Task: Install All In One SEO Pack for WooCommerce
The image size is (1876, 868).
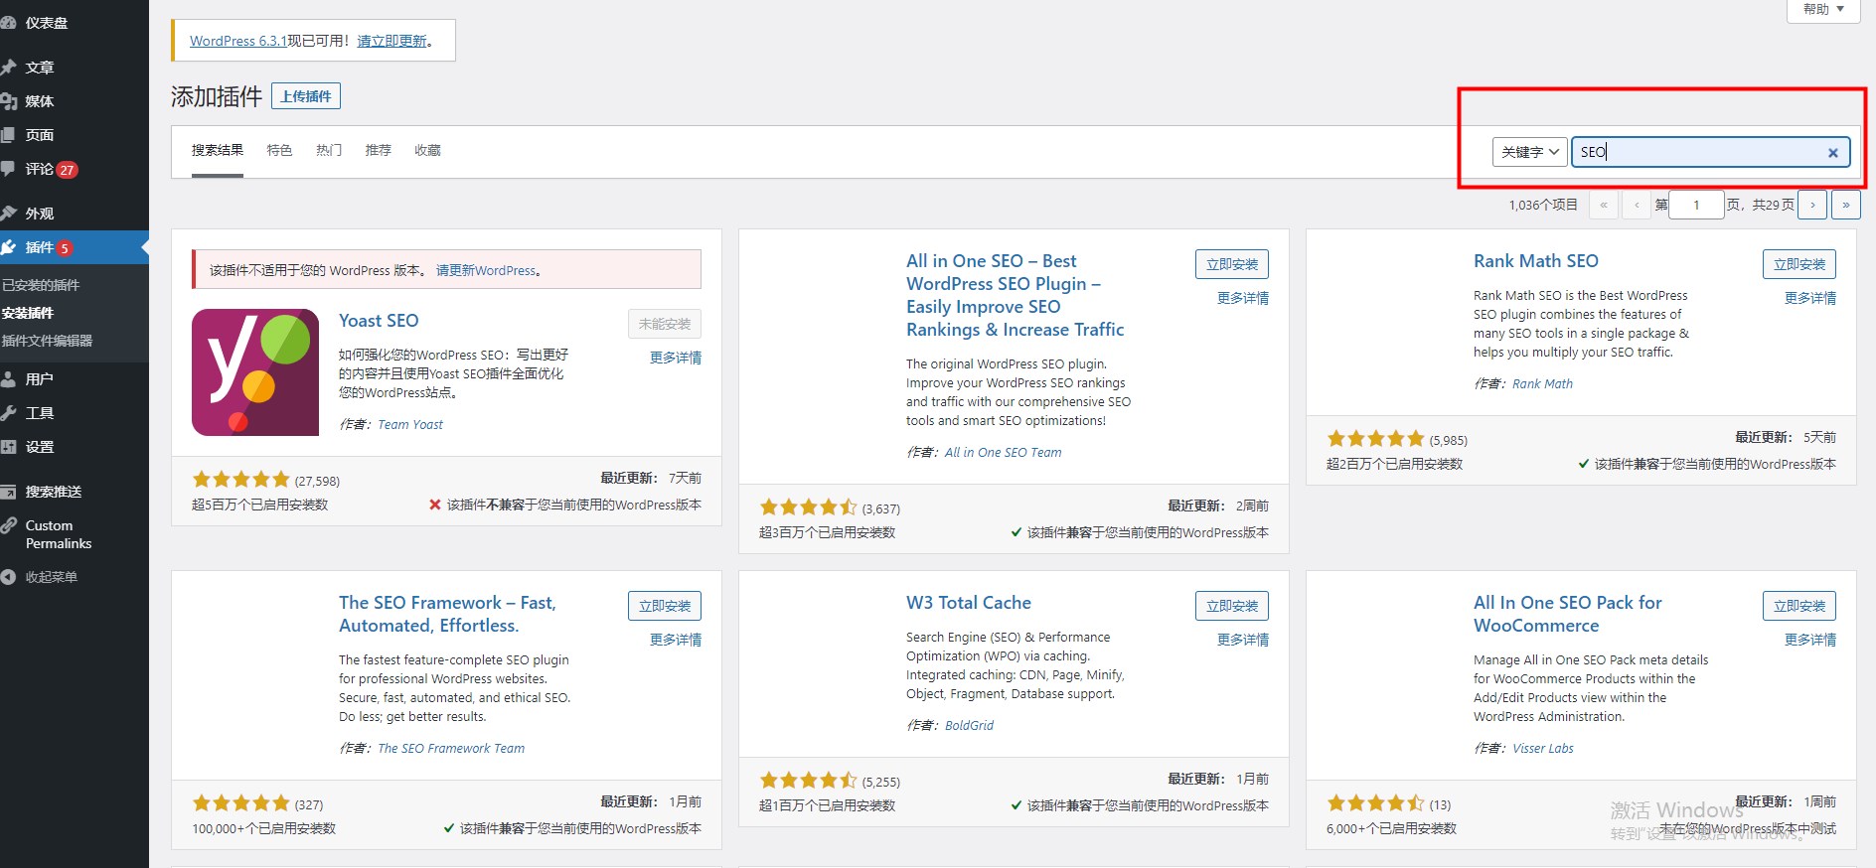Action: coord(1799,606)
